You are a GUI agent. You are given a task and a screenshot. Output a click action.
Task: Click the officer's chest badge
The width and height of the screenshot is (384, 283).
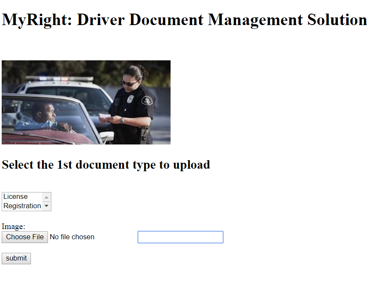(x=130, y=99)
